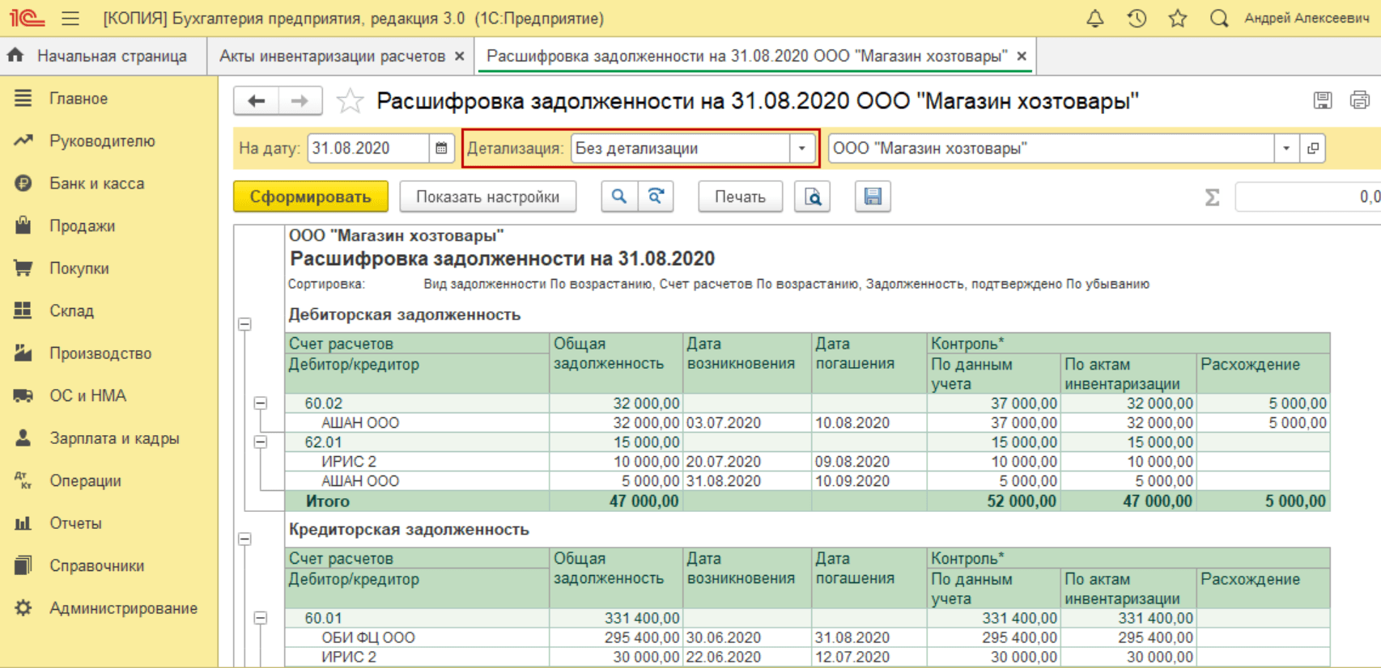Click the printer icon at top right
The height and width of the screenshot is (668, 1381).
(x=1359, y=100)
